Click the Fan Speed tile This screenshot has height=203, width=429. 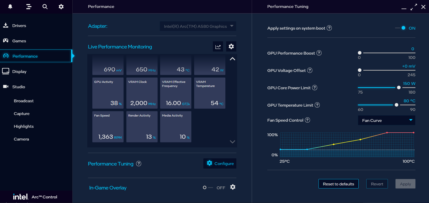point(108,127)
